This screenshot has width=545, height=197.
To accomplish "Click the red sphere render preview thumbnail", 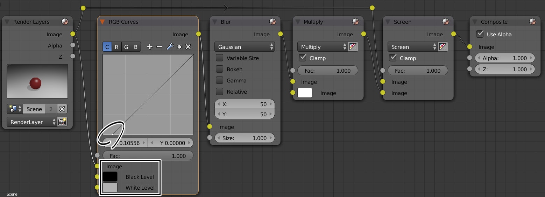I will (x=37, y=81).
